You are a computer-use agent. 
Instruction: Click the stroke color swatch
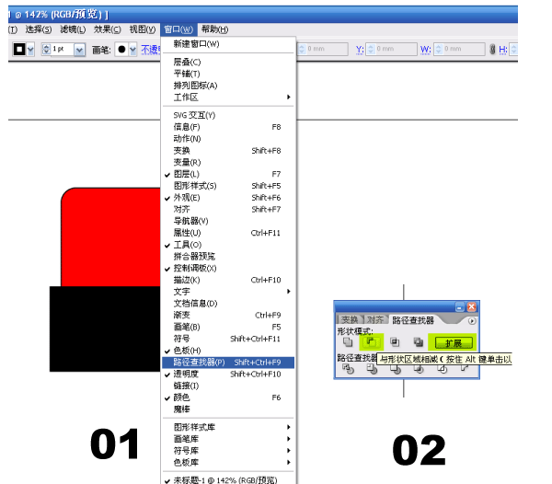coord(19,50)
